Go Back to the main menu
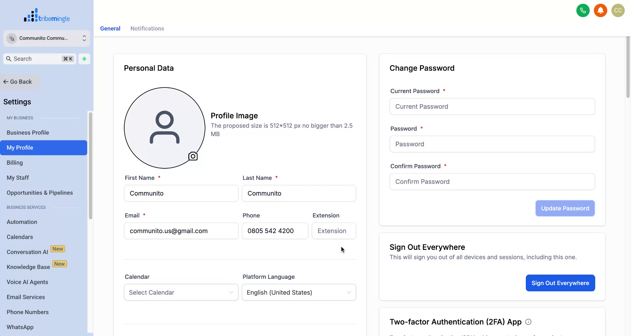631x336 pixels. point(18,82)
